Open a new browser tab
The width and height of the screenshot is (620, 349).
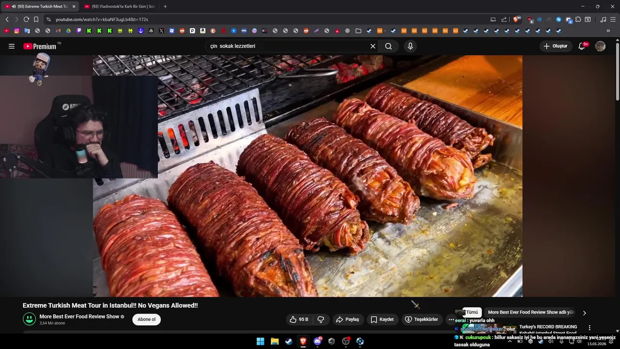(x=165, y=6)
